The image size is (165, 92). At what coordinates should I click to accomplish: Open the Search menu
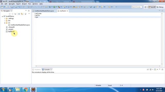click(18, 4)
